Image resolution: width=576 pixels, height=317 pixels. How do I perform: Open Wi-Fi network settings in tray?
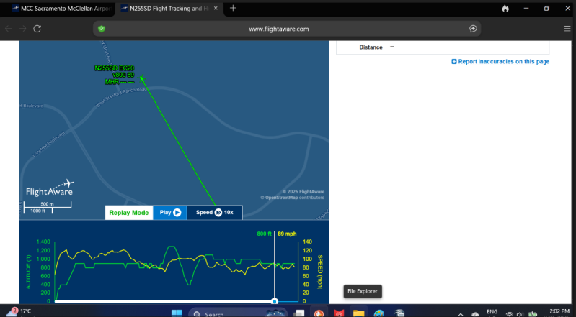click(x=509, y=314)
